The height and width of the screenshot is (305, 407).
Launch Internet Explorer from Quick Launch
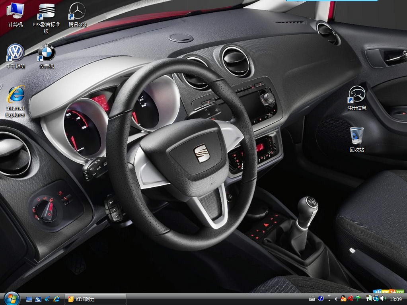tap(57, 299)
